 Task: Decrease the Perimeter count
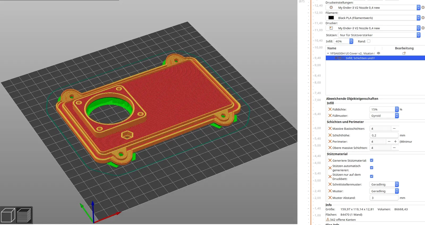click(389, 142)
